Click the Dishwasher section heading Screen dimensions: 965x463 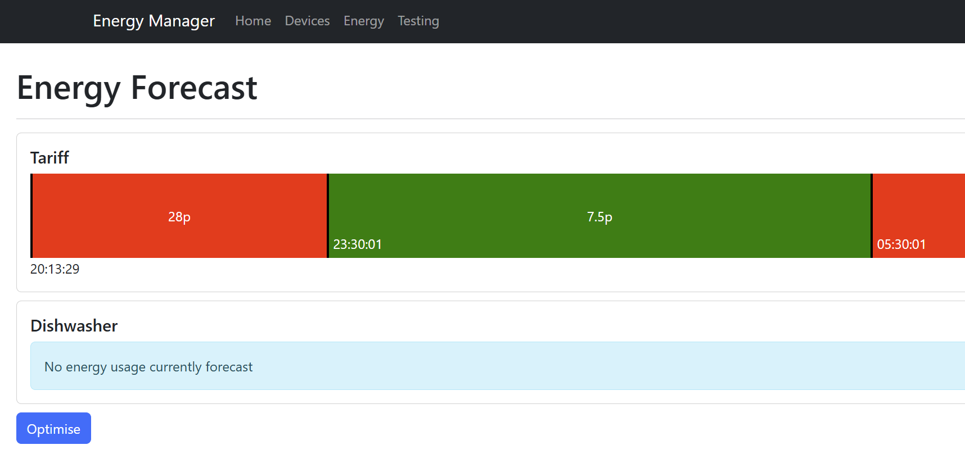point(74,326)
